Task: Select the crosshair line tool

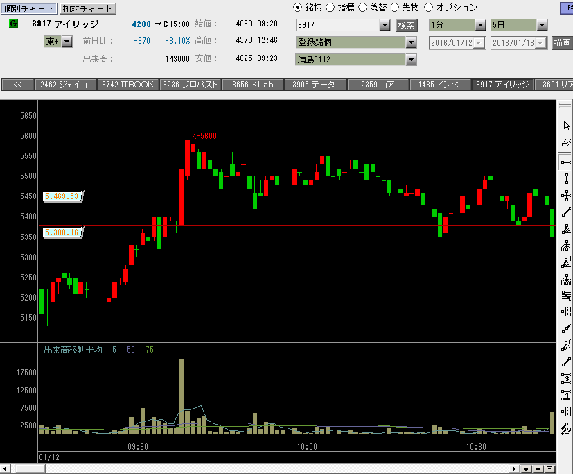Action: pos(566,196)
